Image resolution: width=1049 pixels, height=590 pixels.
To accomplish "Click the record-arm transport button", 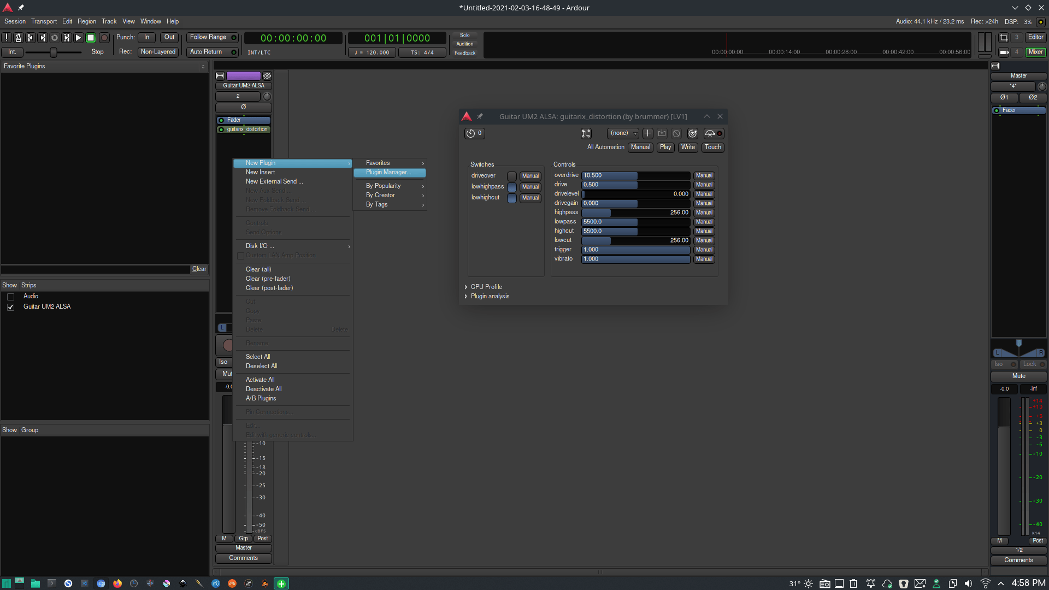I will 104,38.
